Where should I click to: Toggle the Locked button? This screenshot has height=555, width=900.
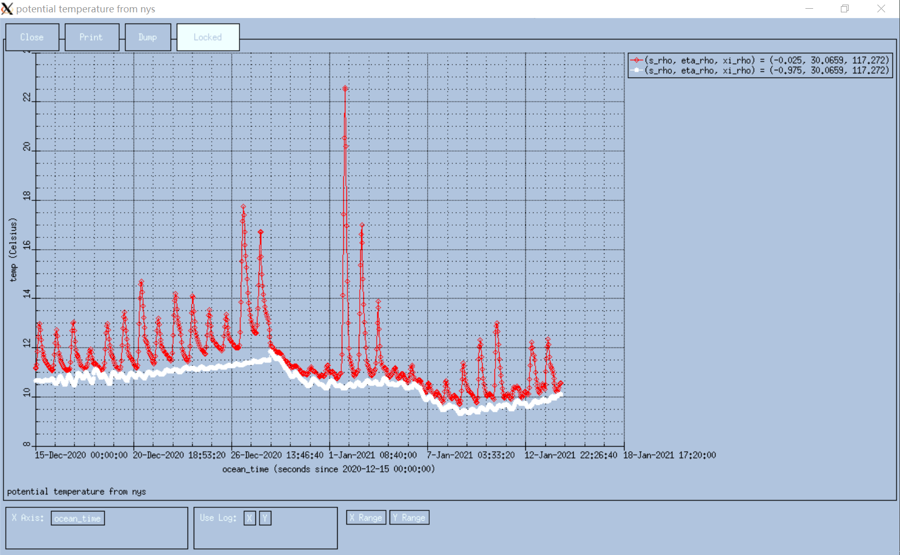(x=208, y=37)
